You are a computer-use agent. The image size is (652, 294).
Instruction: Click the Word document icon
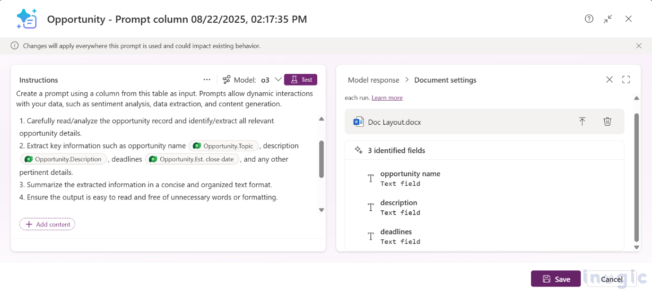[x=358, y=122]
